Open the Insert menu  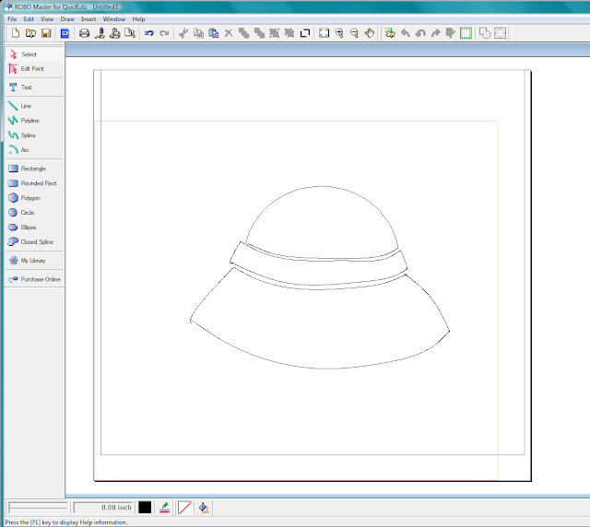pos(88,18)
